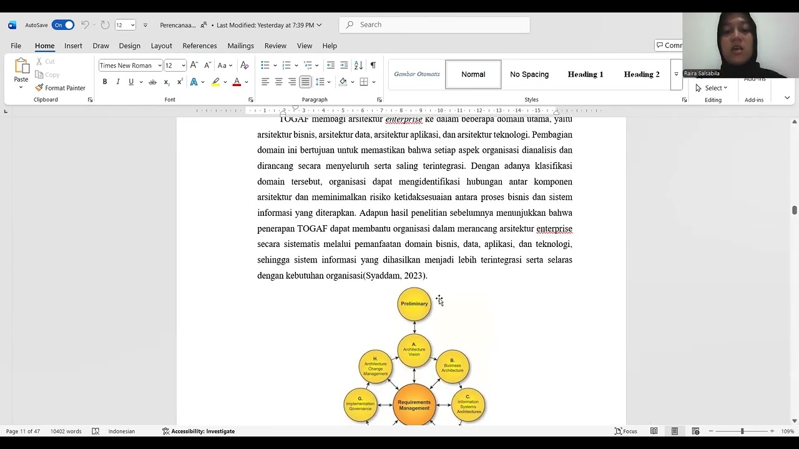Click Text Effects icon
This screenshot has width=799, height=449.
pos(194,82)
